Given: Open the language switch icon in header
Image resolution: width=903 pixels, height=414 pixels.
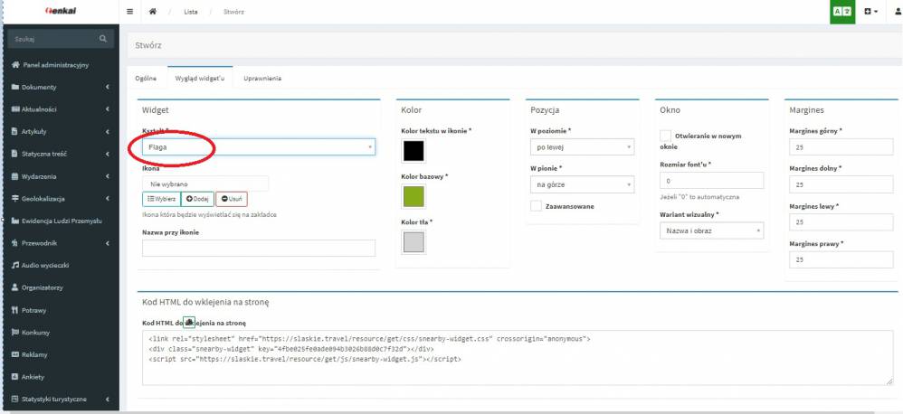Looking at the screenshot, I should point(841,11).
